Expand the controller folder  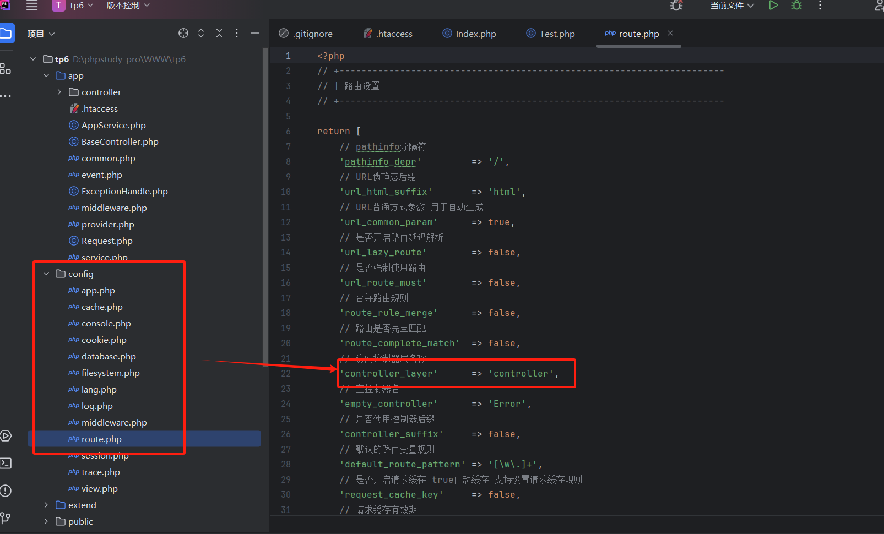[59, 92]
